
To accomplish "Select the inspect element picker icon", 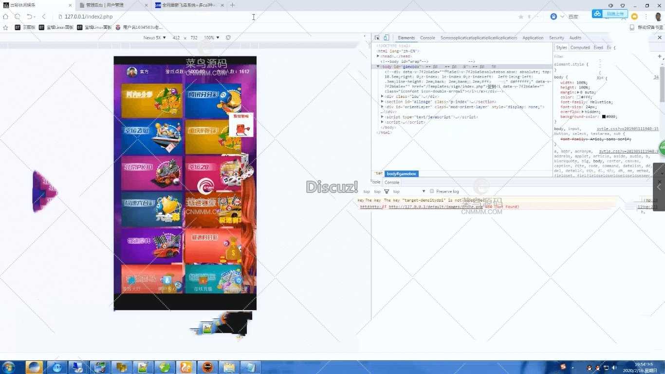I will pyautogui.click(x=377, y=37).
